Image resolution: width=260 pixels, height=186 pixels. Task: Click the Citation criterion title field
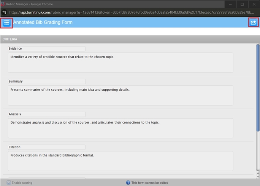[47, 147]
